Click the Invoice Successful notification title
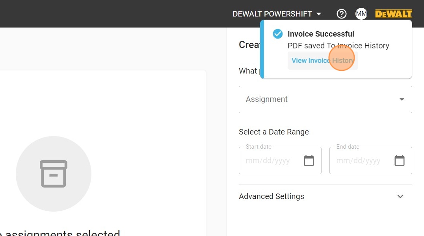Screen dimensions: 424x236 [321, 34]
